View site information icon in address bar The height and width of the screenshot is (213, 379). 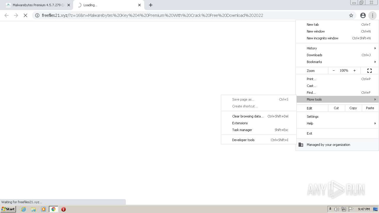click(x=37, y=15)
